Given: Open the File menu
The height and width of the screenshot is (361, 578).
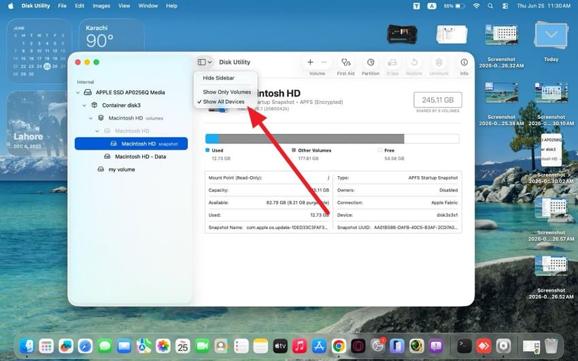Looking at the screenshot, I should coord(63,6).
